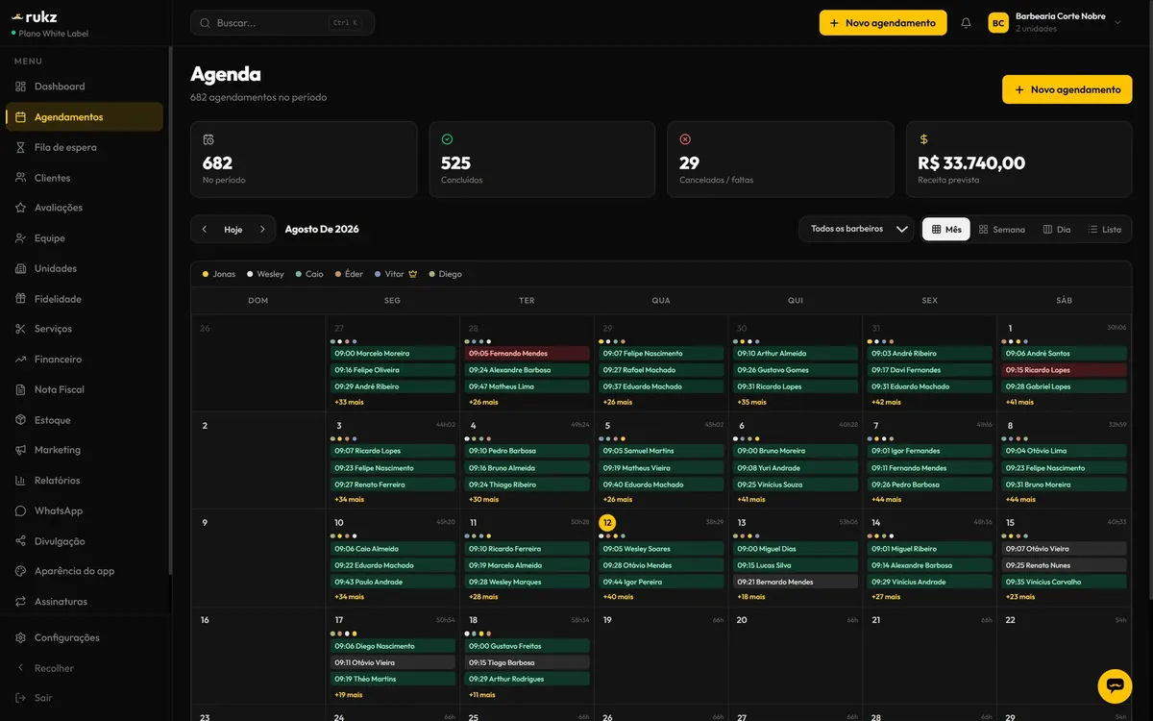Image resolution: width=1153 pixels, height=721 pixels.
Task: Click the Receita prevista R$ 33.740,00 card
Action: (1018, 160)
